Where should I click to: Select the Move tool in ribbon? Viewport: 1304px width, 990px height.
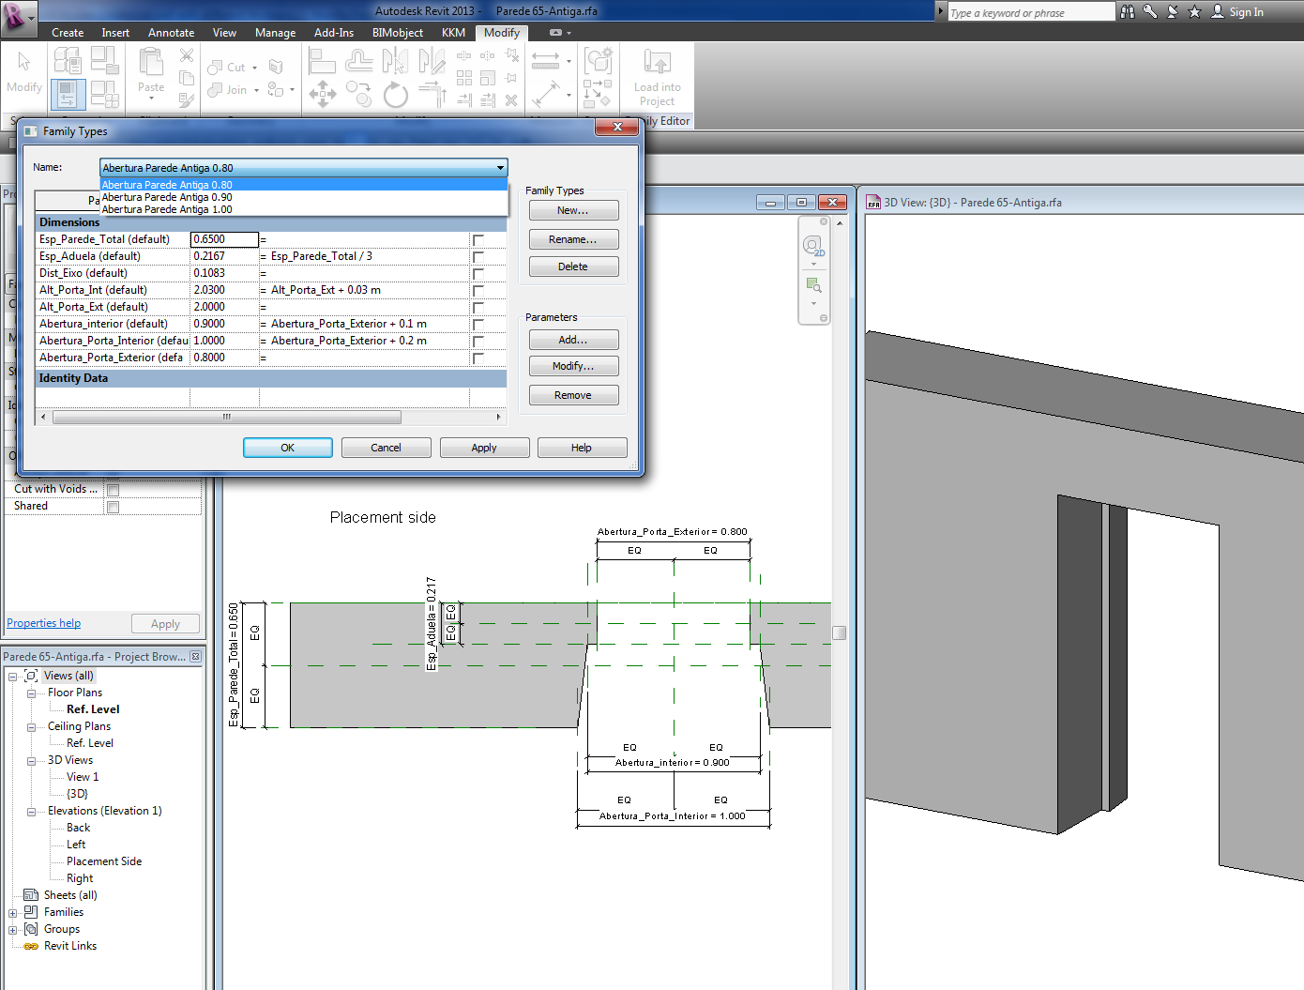323,94
